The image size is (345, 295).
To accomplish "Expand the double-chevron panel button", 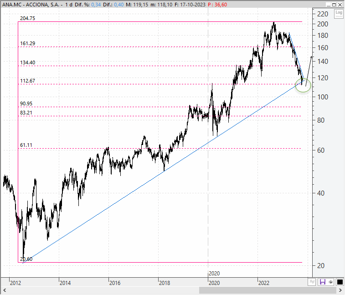I will pos(312,282).
